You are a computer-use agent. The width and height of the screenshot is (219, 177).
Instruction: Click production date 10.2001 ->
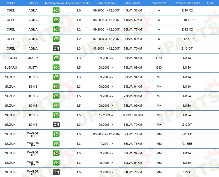click(x=106, y=144)
